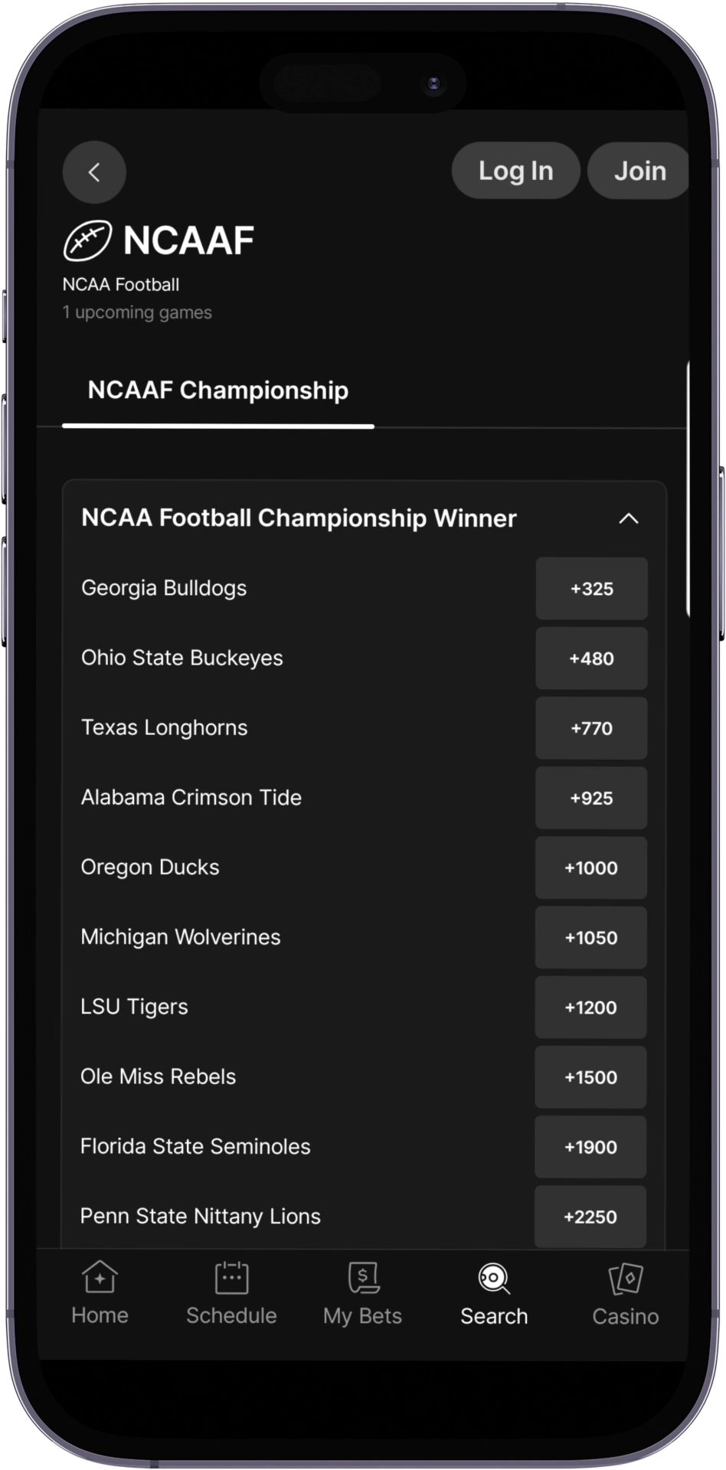
Task: Select Ohio State Buckeyes +480 odds
Action: 591,658
